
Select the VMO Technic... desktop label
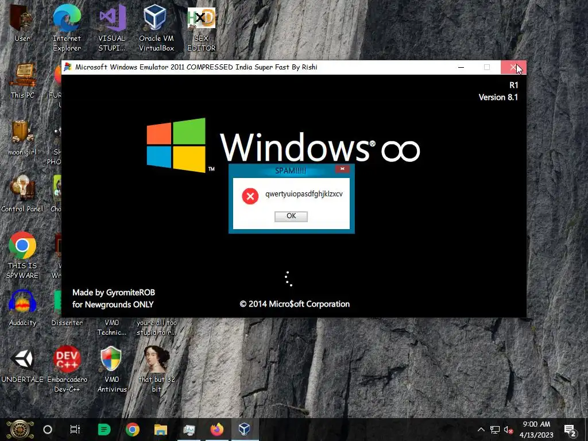[112, 327]
